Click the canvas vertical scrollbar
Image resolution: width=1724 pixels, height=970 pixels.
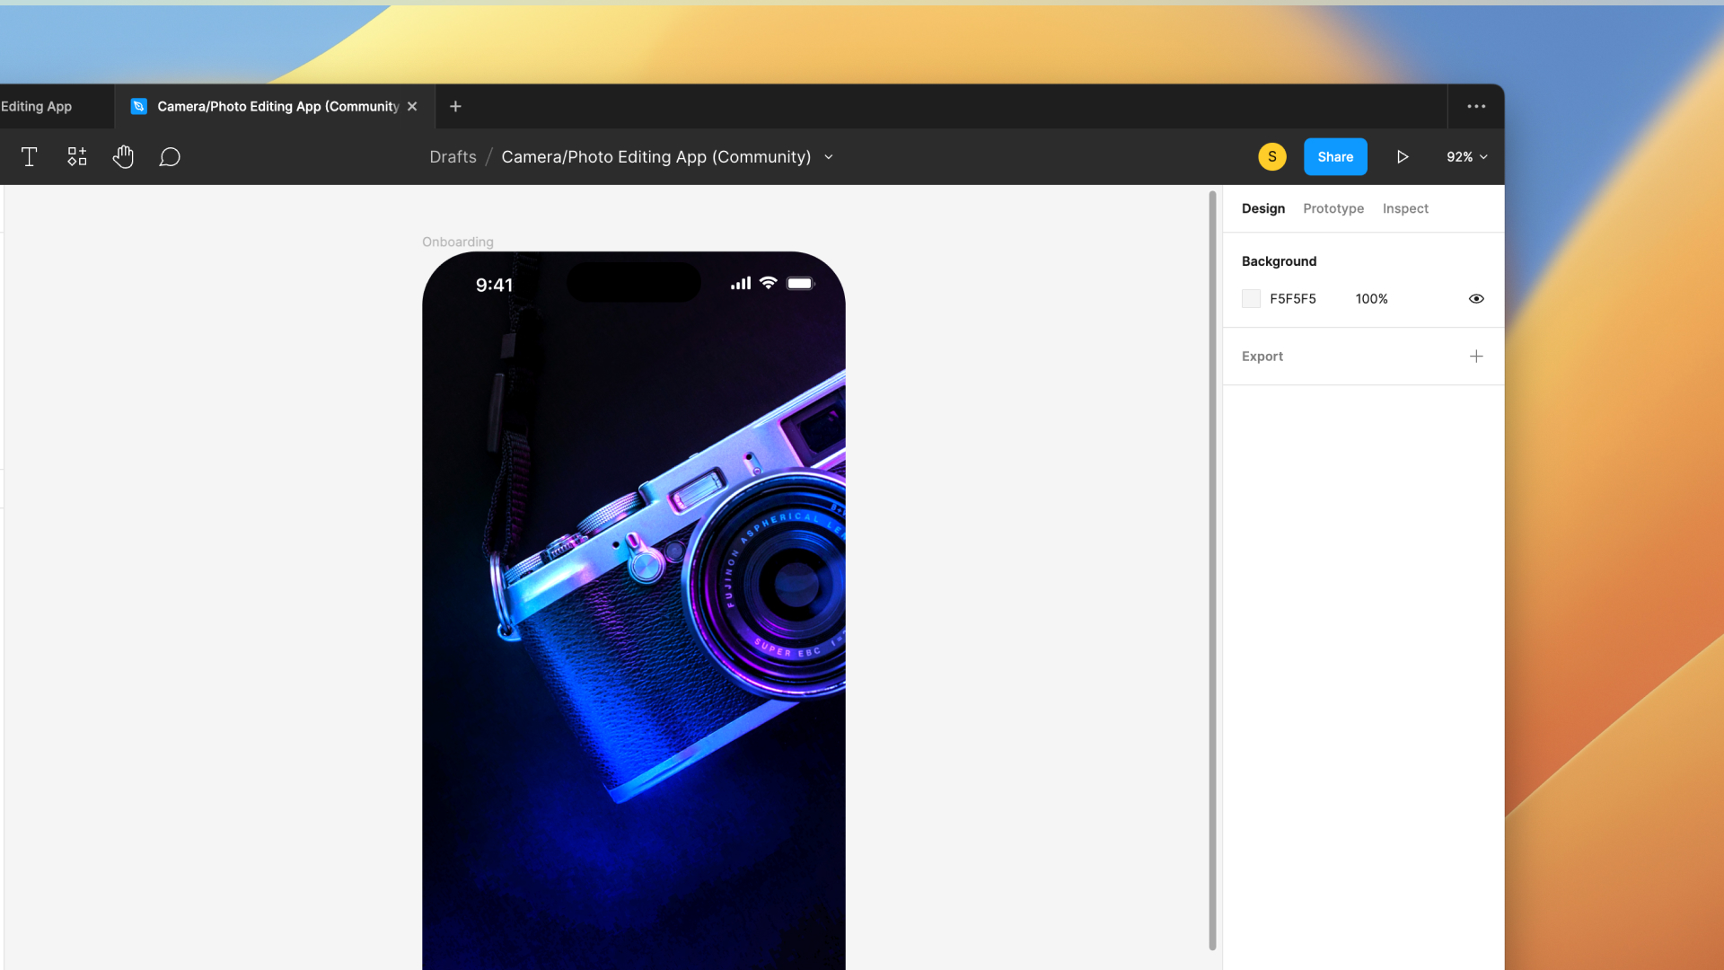pos(1212,570)
